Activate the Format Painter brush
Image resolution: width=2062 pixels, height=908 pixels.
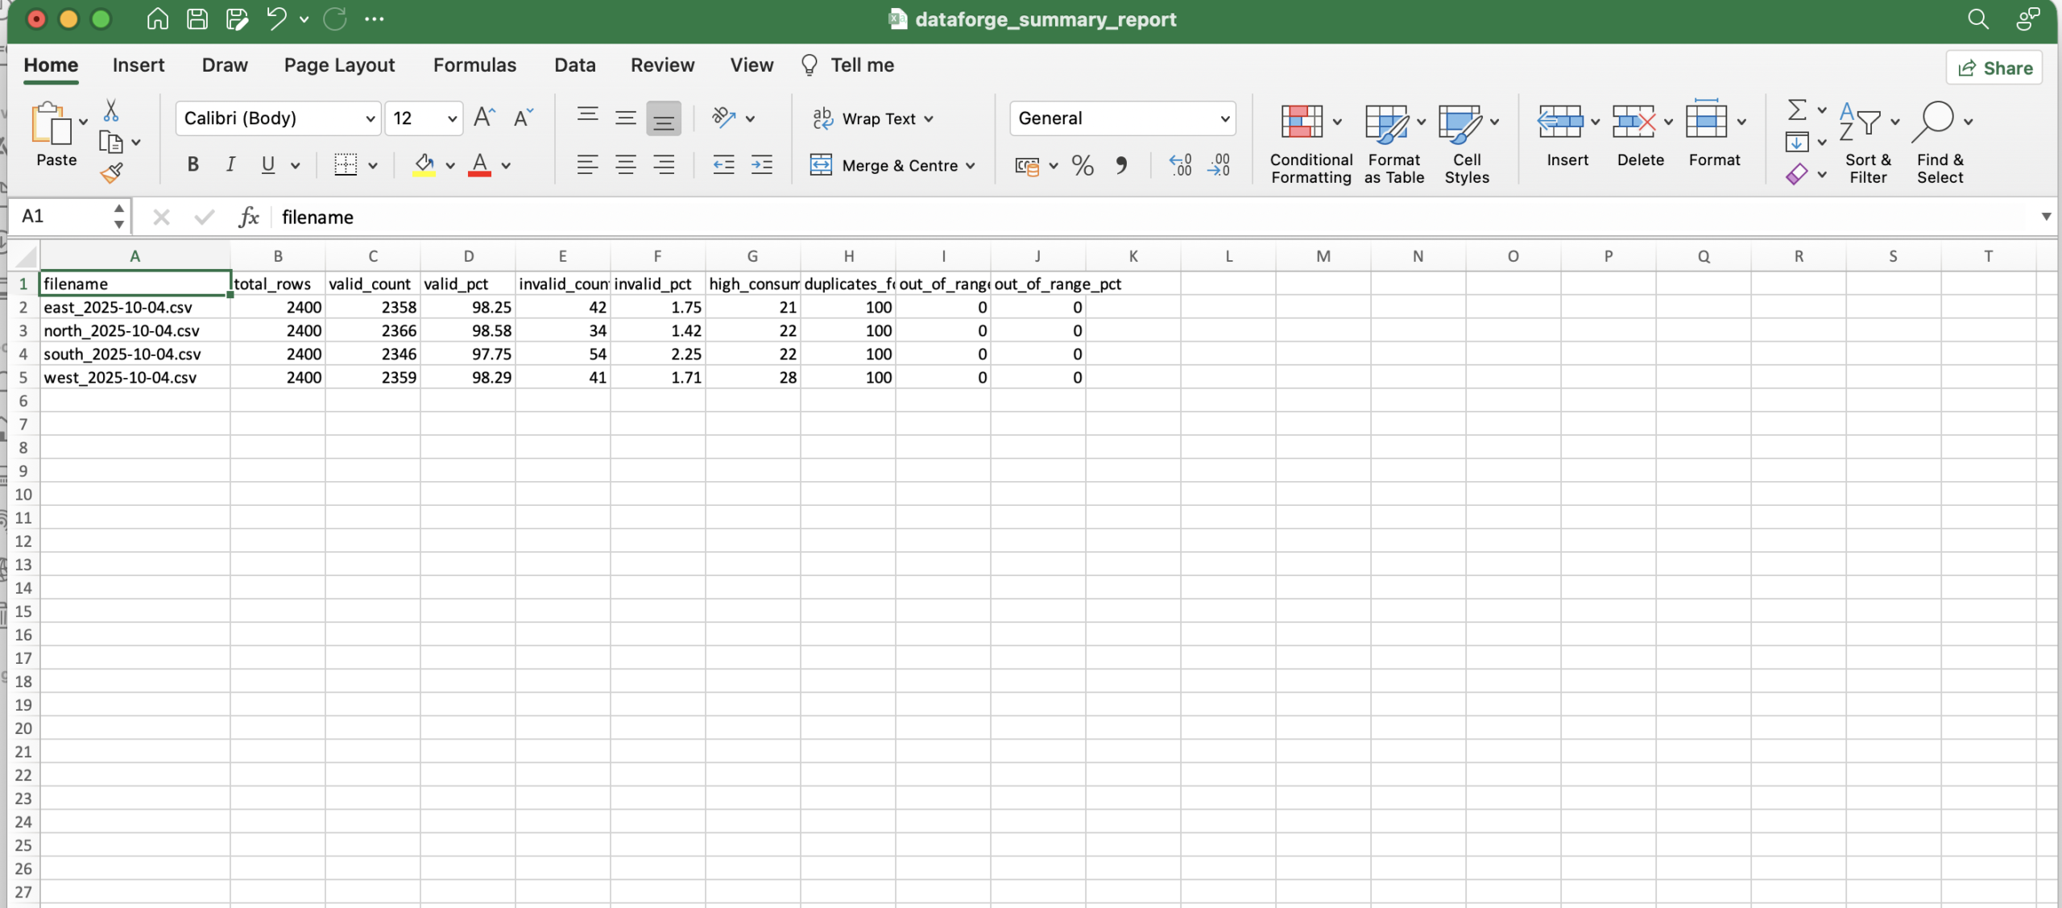pos(111,172)
